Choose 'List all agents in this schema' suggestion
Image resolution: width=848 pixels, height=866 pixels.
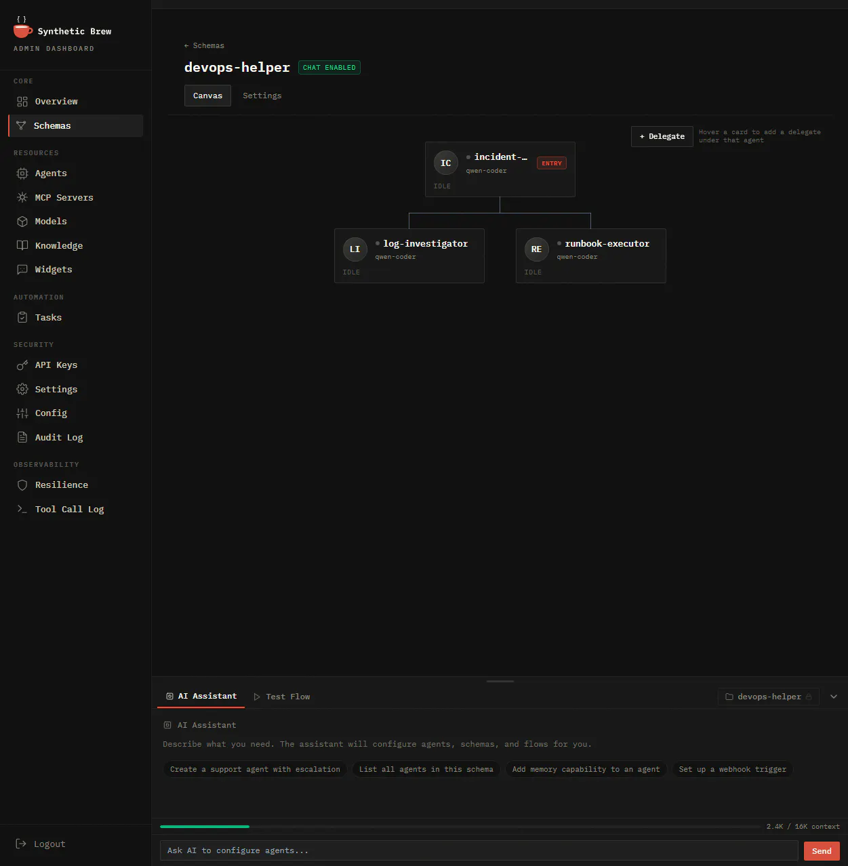point(426,769)
